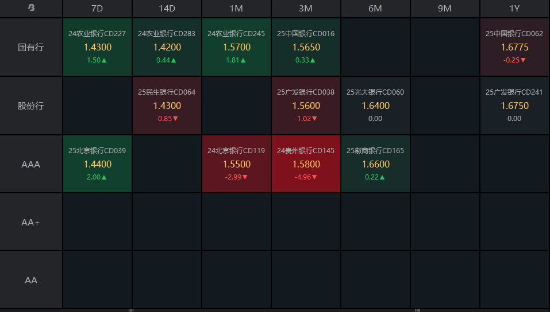Select the 国有行 row header
This screenshot has width=550, height=312.
click(31, 47)
